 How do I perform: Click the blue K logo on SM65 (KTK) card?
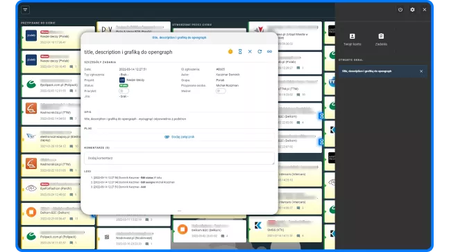pyautogui.click(x=258, y=226)
